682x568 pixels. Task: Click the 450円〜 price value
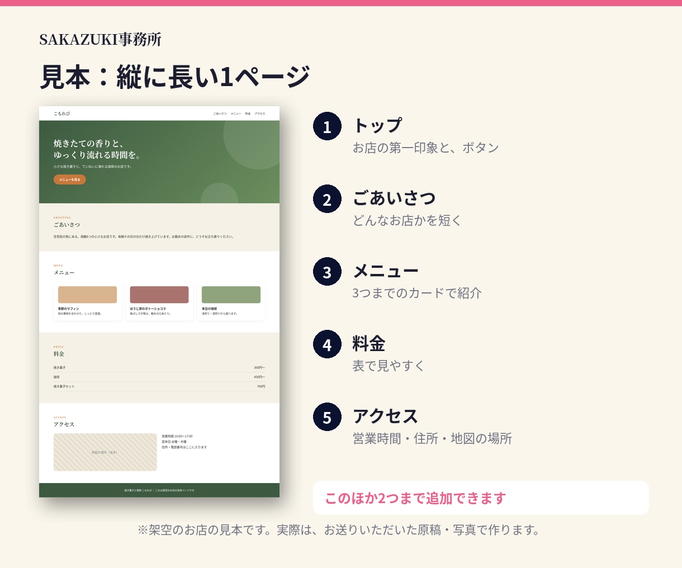point(259,377)
